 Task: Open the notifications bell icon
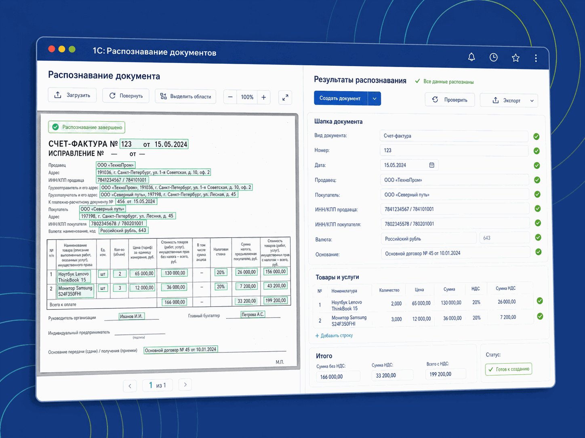coord(471,57)
